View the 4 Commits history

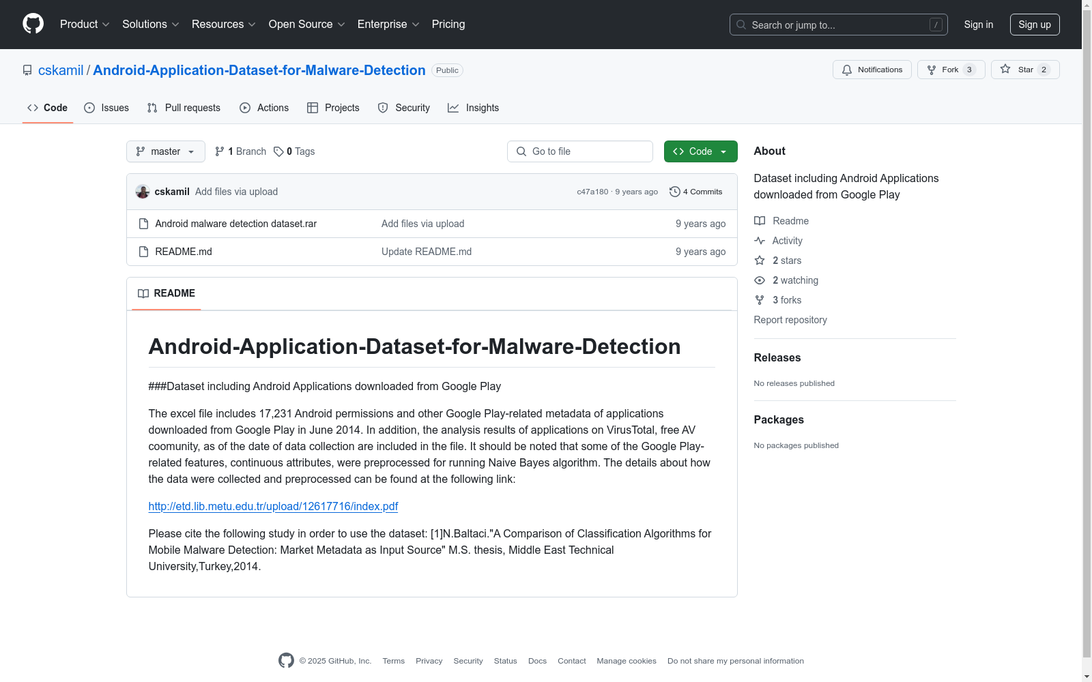(x=696, y=192)
